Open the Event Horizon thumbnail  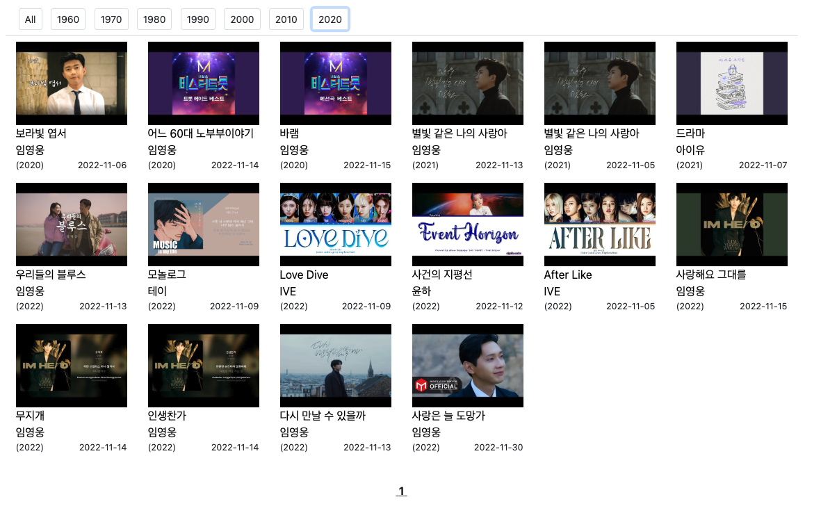click(x=468, y=225)
